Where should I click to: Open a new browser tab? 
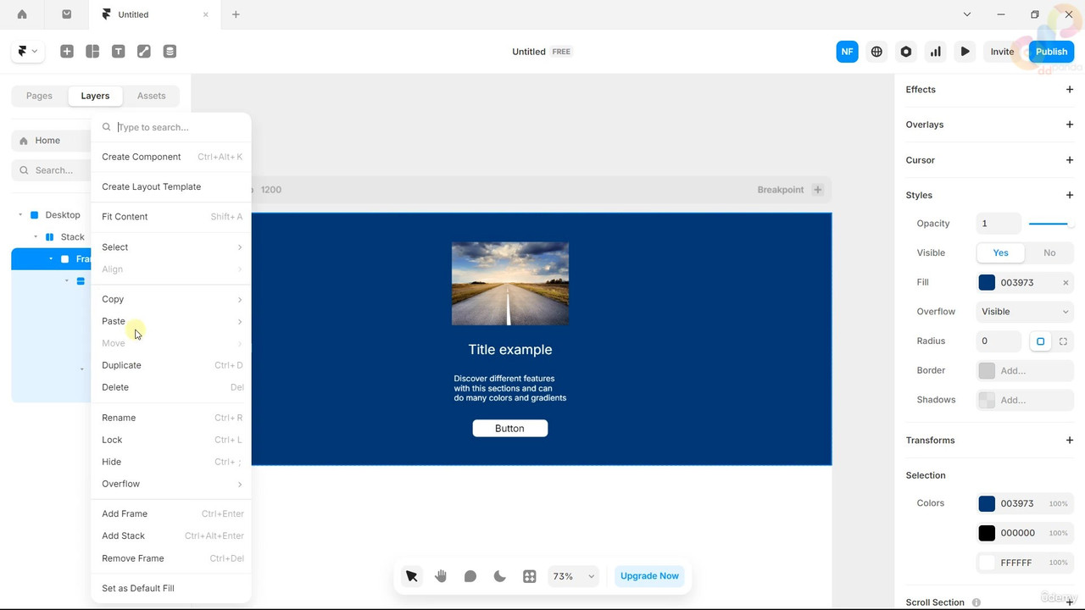point(236,14)
